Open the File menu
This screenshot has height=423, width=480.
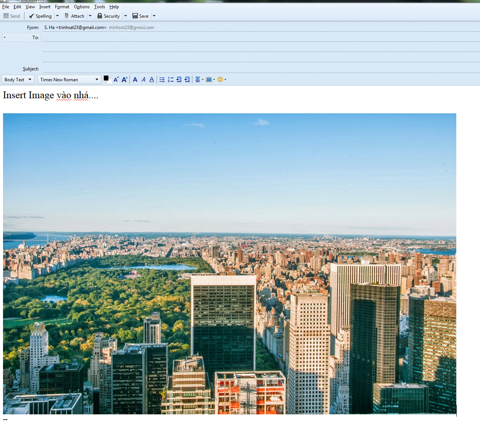[x=6, y=7]
